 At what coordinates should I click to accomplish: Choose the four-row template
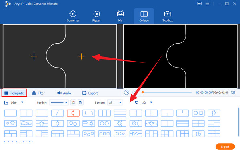pyautogui.click(x=183, y=123)
